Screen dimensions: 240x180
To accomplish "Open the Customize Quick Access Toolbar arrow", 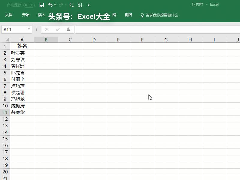I will [88, 5].
